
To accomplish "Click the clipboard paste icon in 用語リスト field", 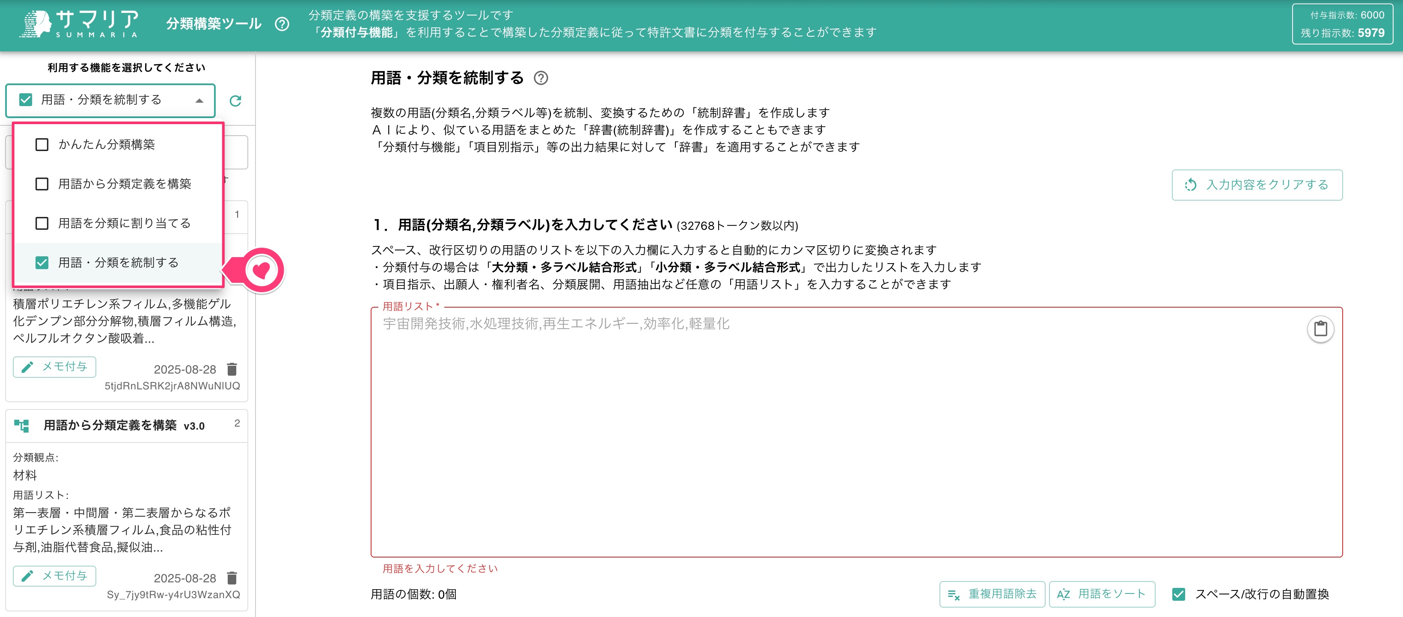I will (1320, 329).
